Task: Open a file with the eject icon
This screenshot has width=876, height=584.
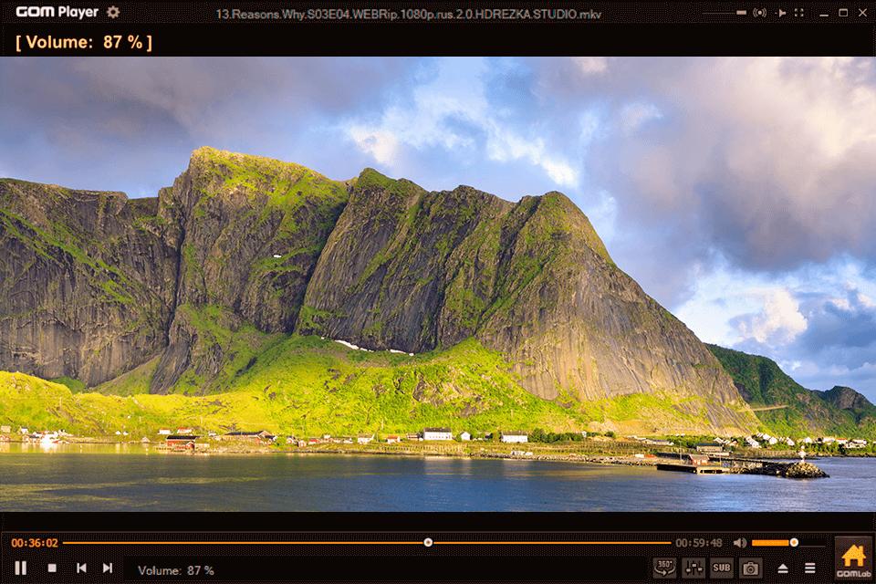Action: click(783, 568)
